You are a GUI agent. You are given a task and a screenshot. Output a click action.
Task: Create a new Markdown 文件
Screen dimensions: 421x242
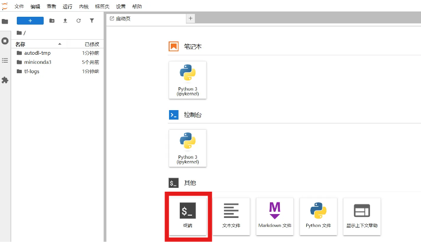tap(275, 216)
